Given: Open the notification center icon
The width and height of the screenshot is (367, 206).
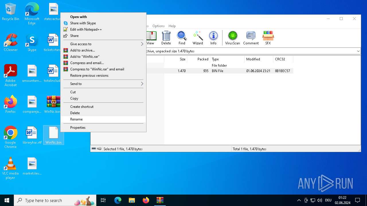Looking at the screenshot, I should 358,200.
